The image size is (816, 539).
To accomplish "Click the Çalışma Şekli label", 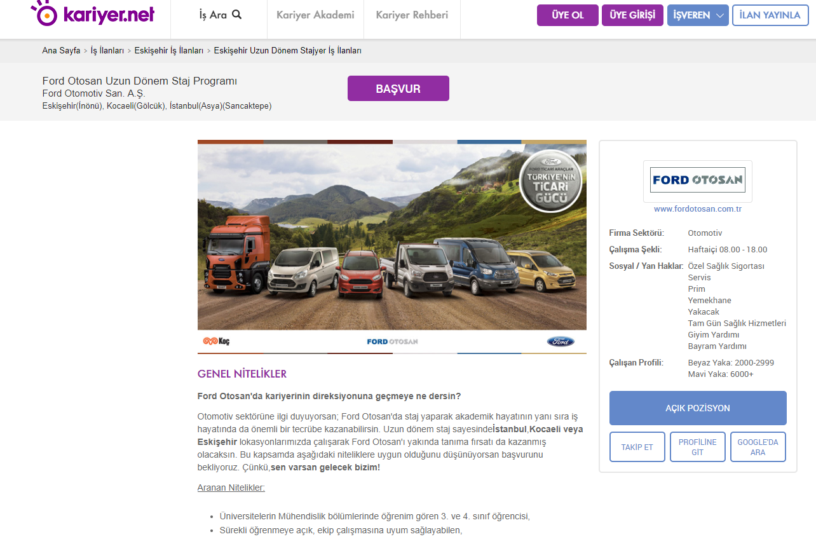I will 636,250.
